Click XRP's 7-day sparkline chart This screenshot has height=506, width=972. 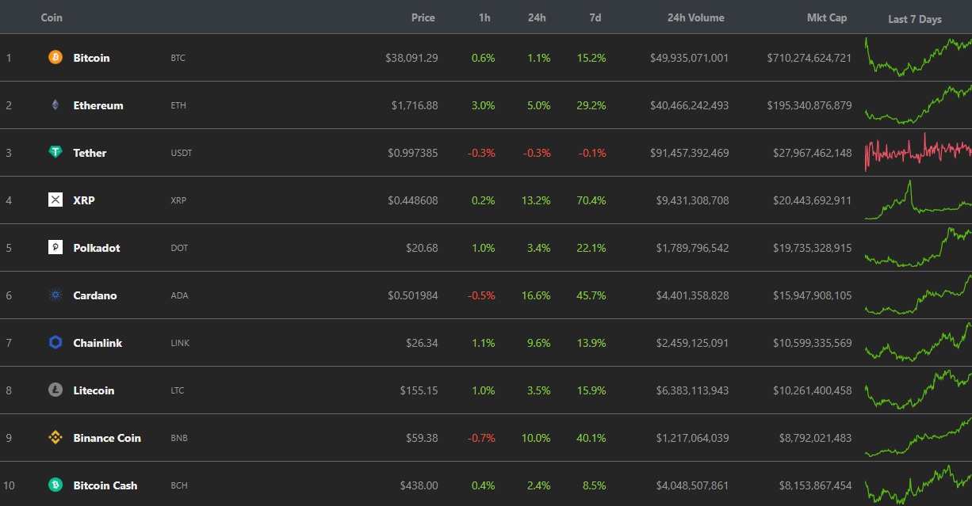(x=917, y=200)
